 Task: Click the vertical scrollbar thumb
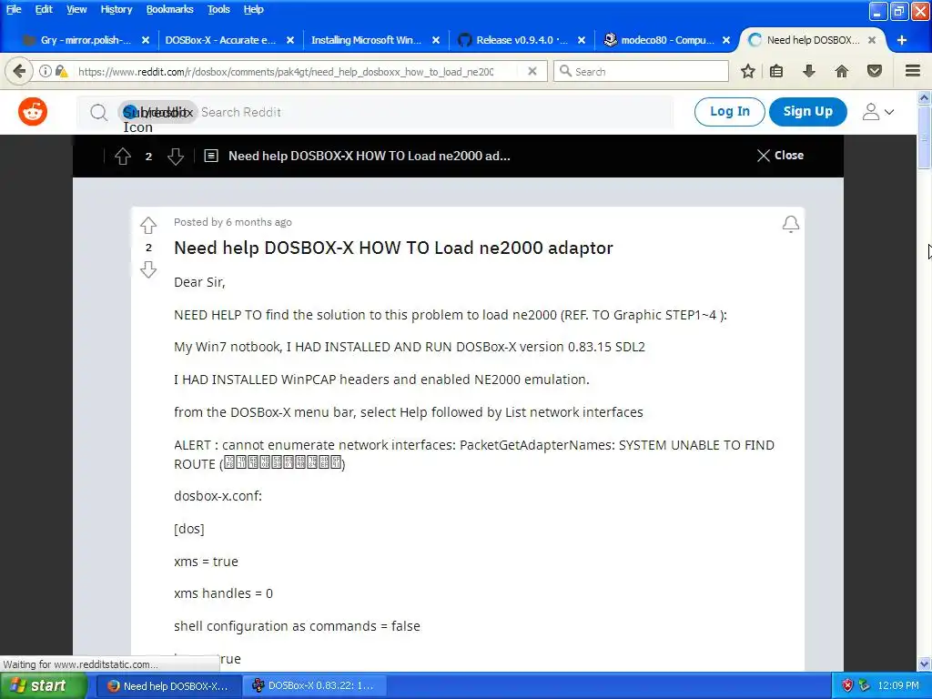[x=925, y=137]
